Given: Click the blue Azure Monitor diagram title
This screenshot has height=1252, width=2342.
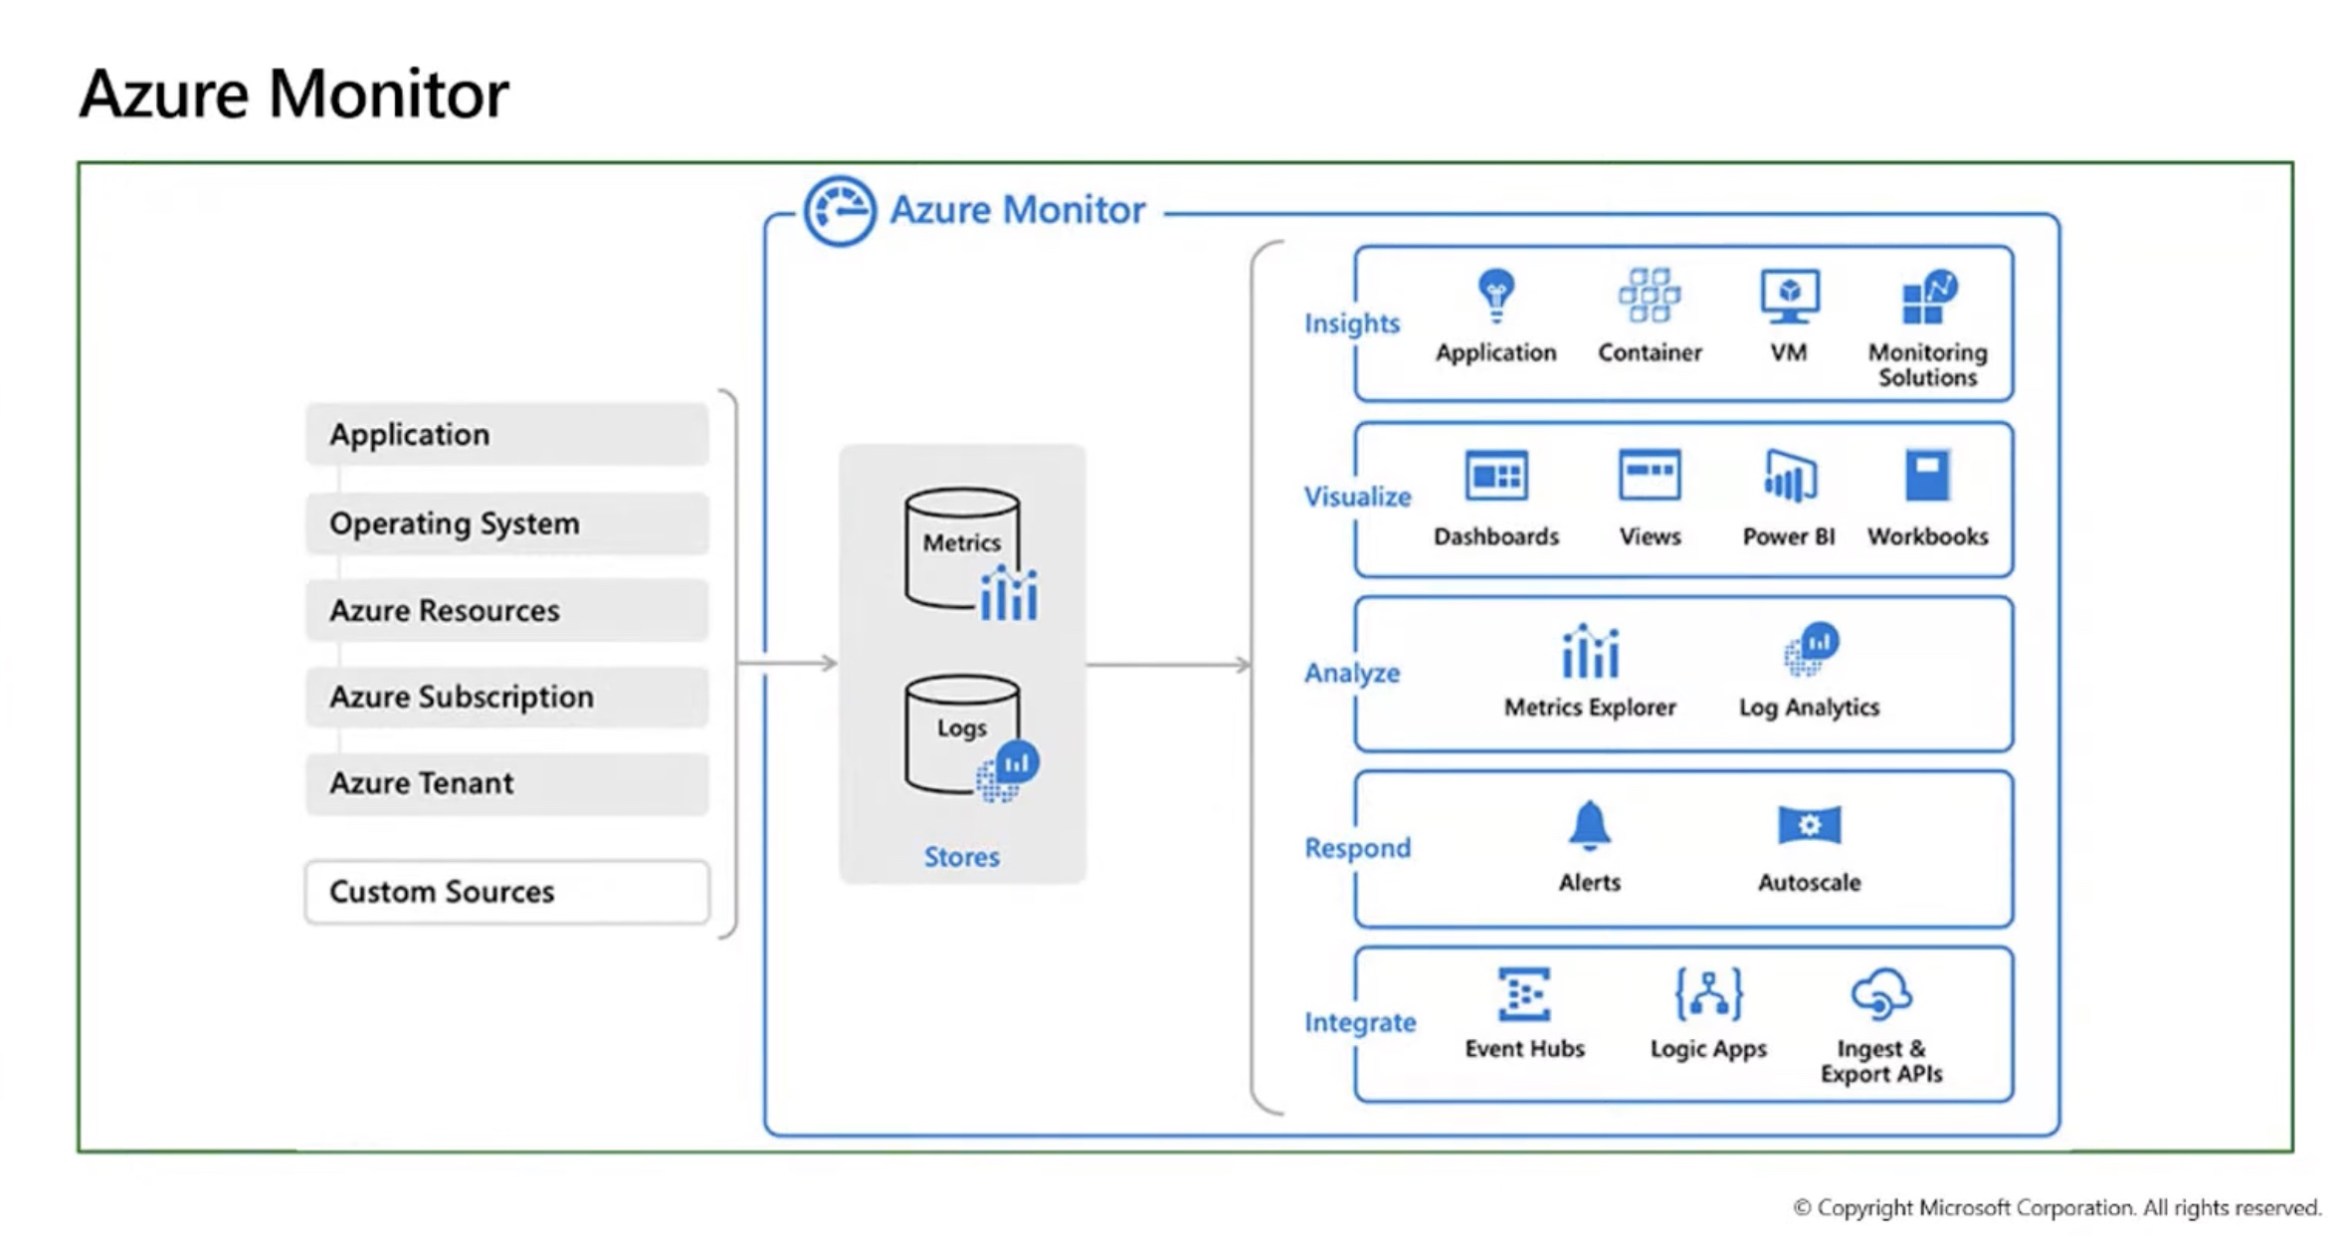Looking at the screenshot, I should coord(1017,210).
